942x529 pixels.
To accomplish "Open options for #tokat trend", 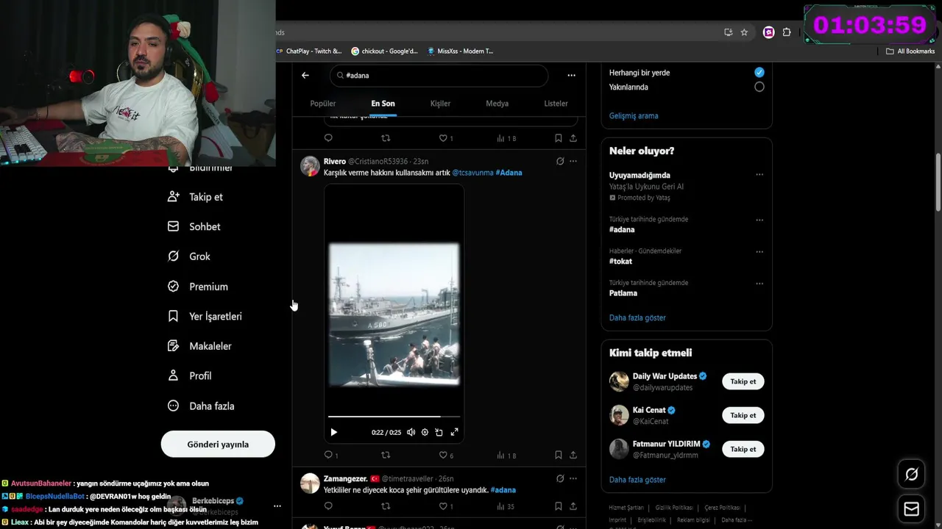I will click(759, 251).
